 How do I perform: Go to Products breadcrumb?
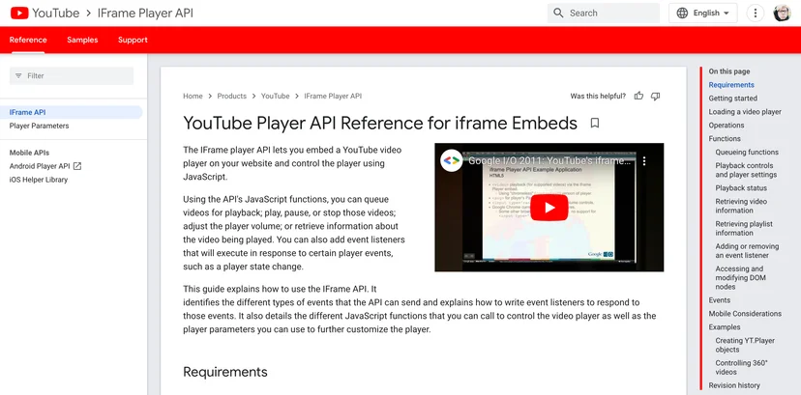pos(232,96)
